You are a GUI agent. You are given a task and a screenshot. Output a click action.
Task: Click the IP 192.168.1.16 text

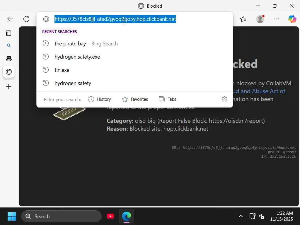point(279,156)
